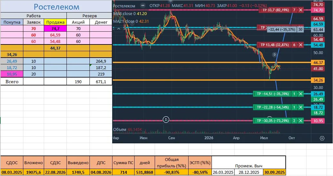Click the 10.95 pink price axis label
The height and width of the screenshot is (176, 333).
coord(318,121)
